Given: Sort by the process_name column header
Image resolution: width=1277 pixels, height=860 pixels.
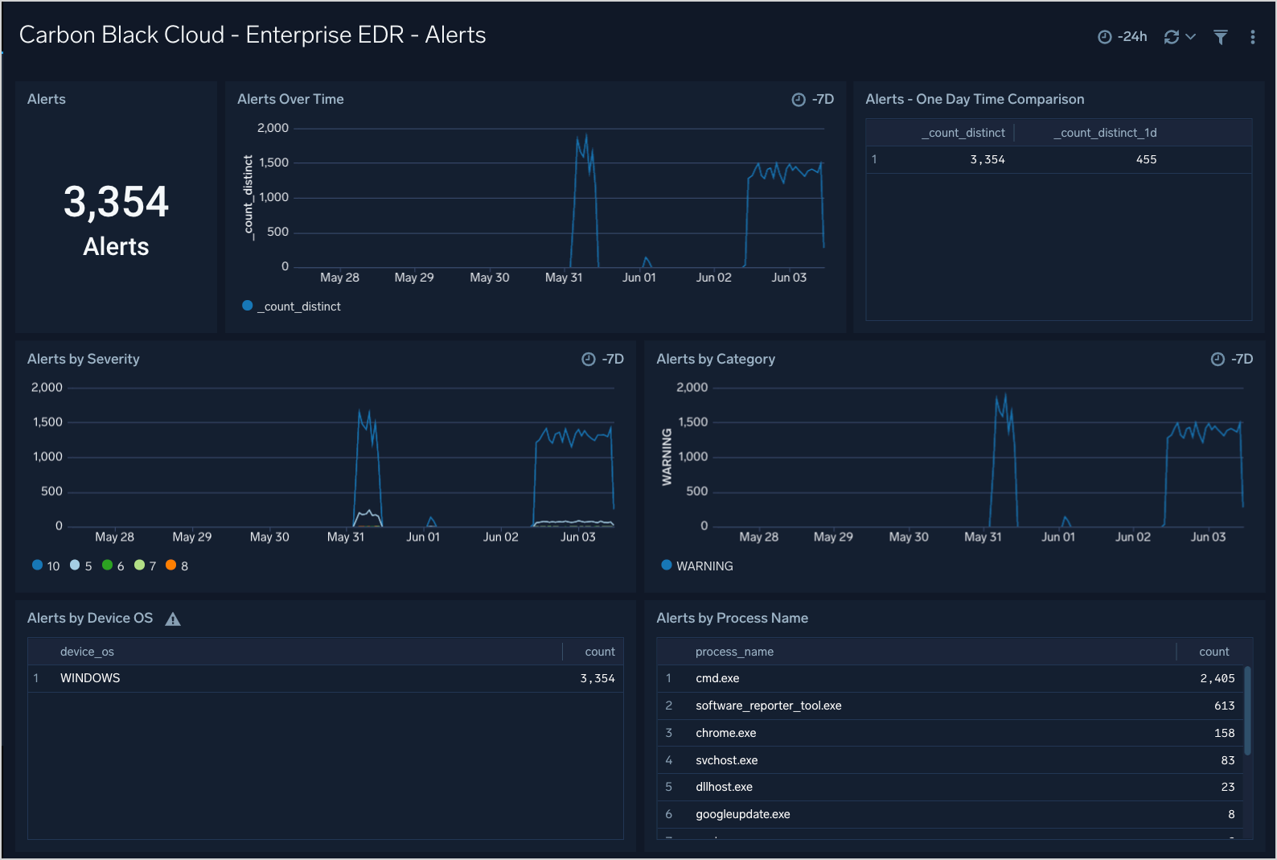Looking at the screenshot, I should (x=734, y=652).
